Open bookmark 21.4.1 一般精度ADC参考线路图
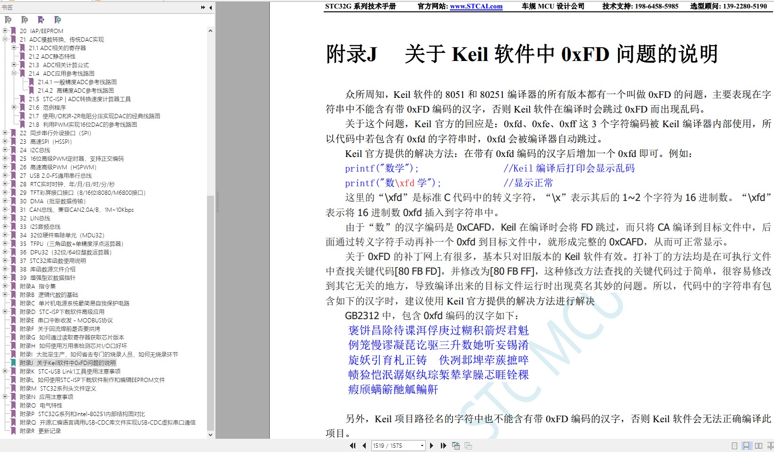 [77, 82]
